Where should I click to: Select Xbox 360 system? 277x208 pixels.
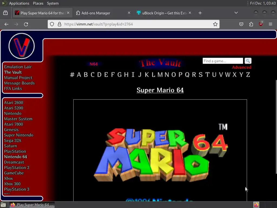coord(12,184)
